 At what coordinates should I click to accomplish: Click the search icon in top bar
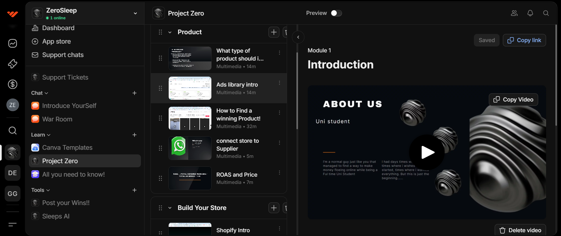[x=546, y=13]
